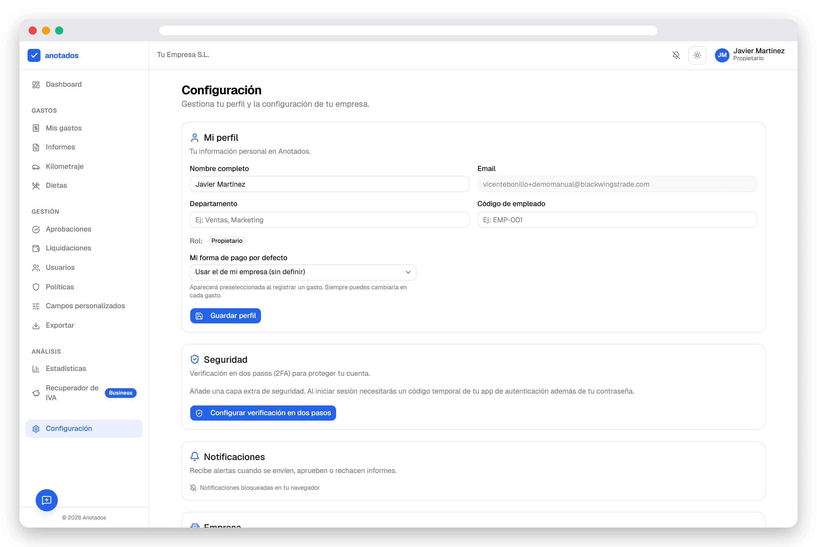Click the © 2026 Anotados footer text
This screenshot has height=547, width=817.
(x=84, y=518)
